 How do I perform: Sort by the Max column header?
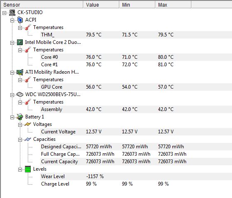(x=174, y=5)
